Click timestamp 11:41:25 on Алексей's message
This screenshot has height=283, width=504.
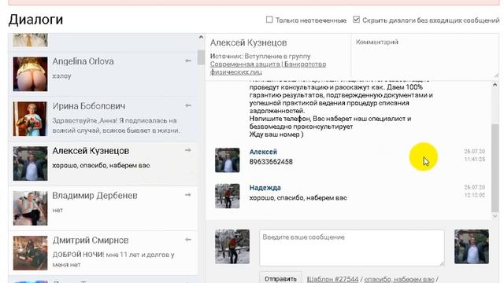474,159
